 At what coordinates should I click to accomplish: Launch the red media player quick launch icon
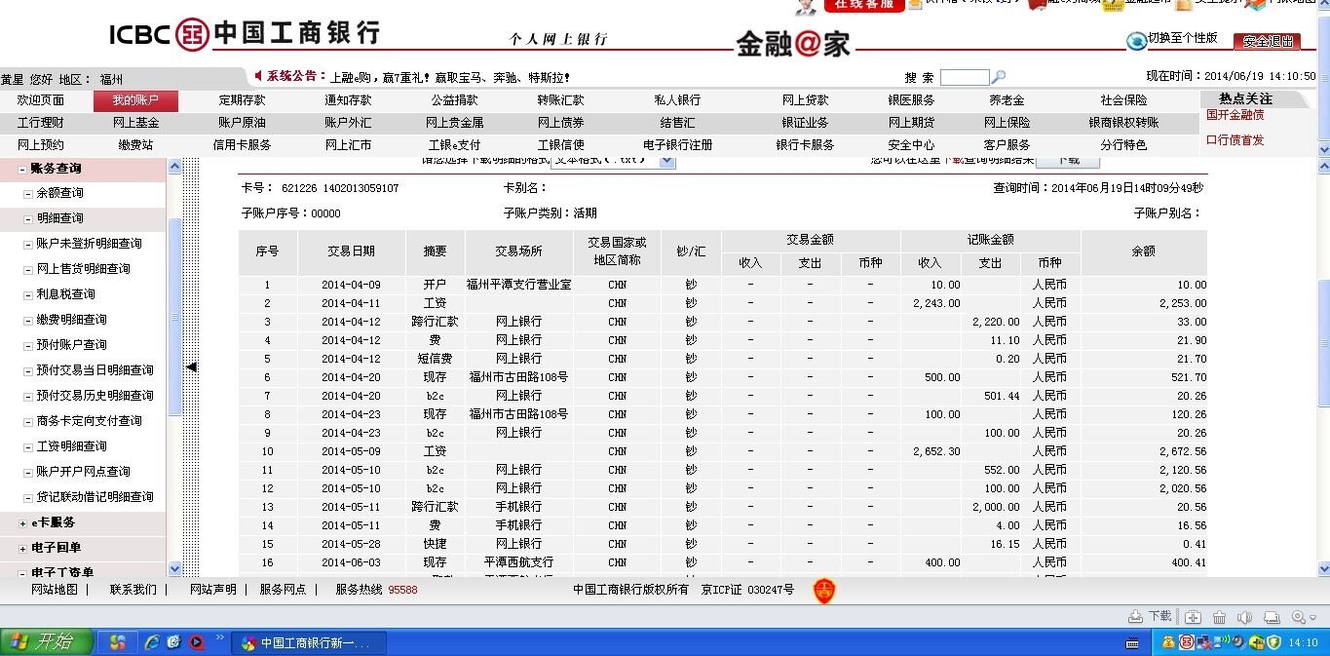[196, 642]
